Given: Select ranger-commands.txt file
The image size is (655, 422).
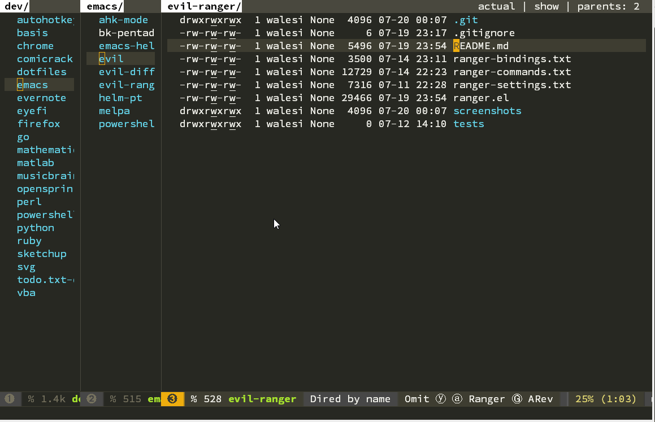Looking at the screenshot, I should click(x=512, y=71).
